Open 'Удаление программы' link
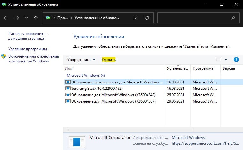This screenshot has height=150, width=243. pyautogui.click(x=27, y=49)
